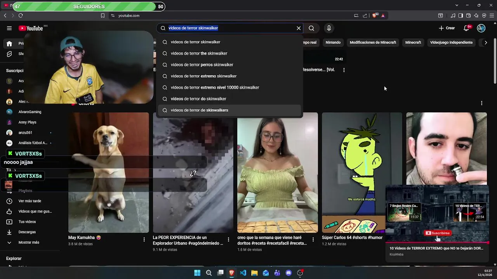Image resolution: width=497 pixels, height=279 pixels.
Task: Seek on the miniplayer red progress bar
Action: point(437,243)
